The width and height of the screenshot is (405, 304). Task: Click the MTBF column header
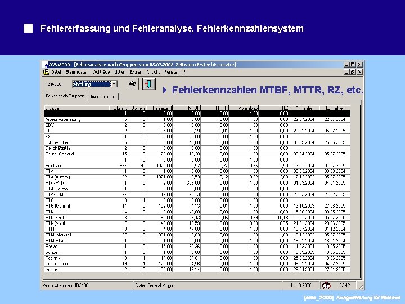(x=187, y=108)
